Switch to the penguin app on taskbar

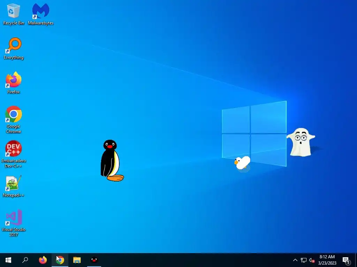point(94,260)
